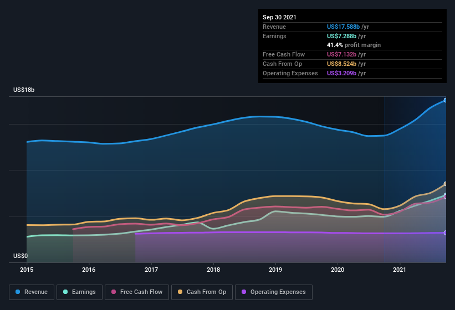Click the 2021 x-axis label
This screenshot has width=455, height=310.
[x=400, y=270]
